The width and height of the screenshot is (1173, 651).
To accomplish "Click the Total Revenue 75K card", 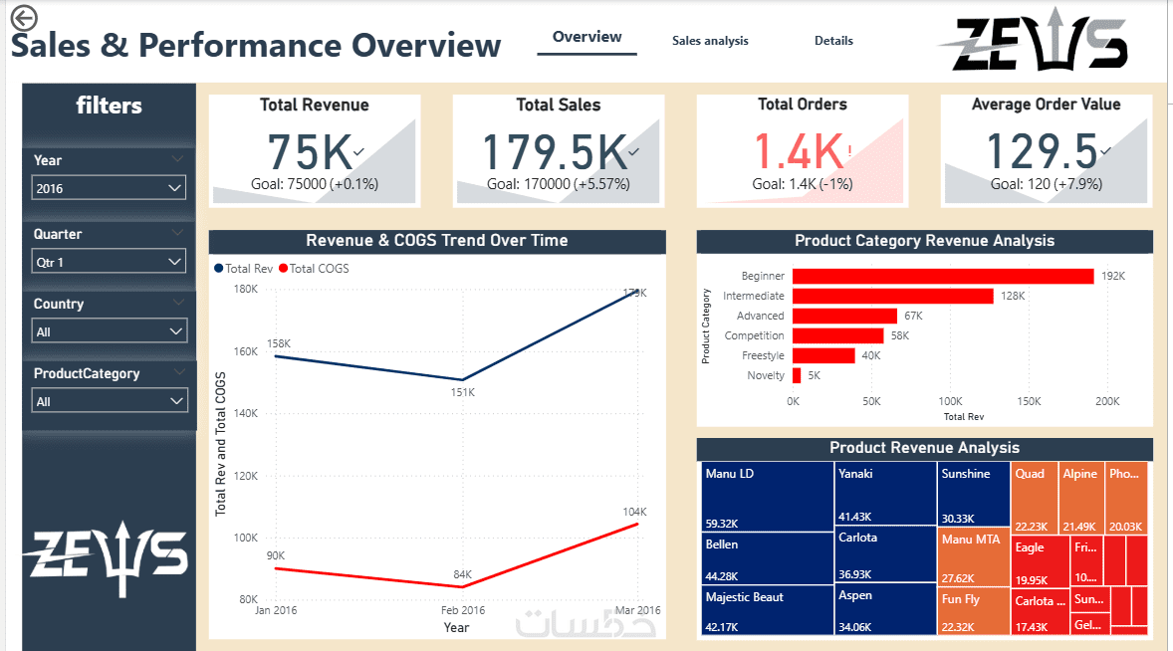I will coord(315,150).
